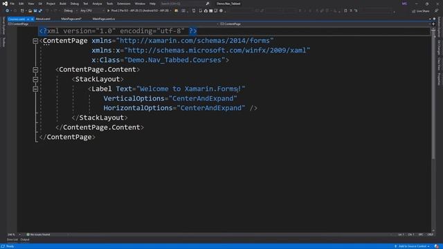This screenshot has height=249, width=443.
Task: Open the Debug configuration dropdown
Action: pos(70,11)
